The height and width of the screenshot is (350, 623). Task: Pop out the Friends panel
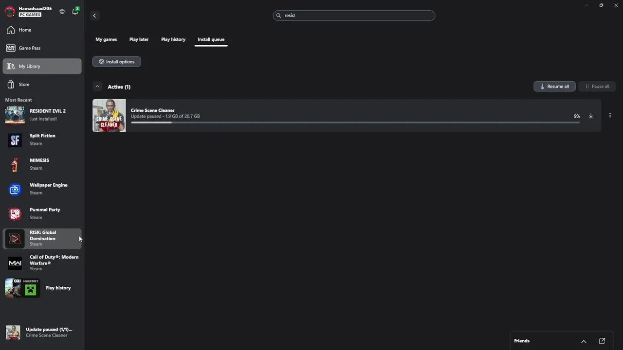pos(602,341)
